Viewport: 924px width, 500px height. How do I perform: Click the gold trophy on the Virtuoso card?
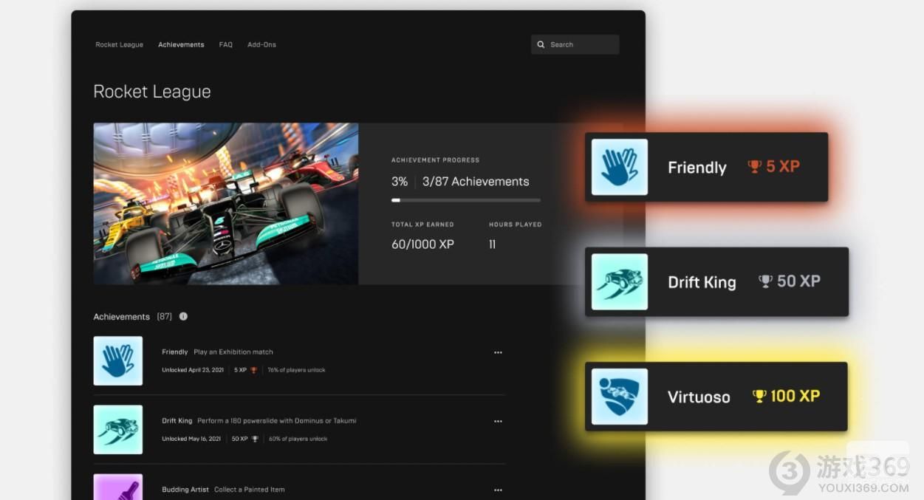point(759,397)
